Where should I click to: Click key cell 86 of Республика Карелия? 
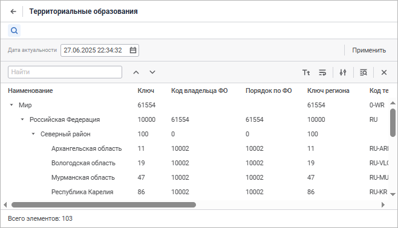click(x=141, y=192)
